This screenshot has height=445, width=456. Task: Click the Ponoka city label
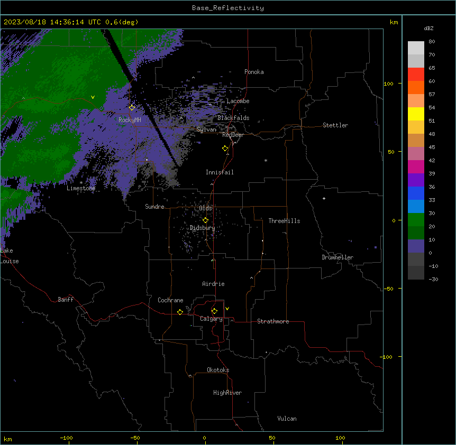[x=254, y=72]
